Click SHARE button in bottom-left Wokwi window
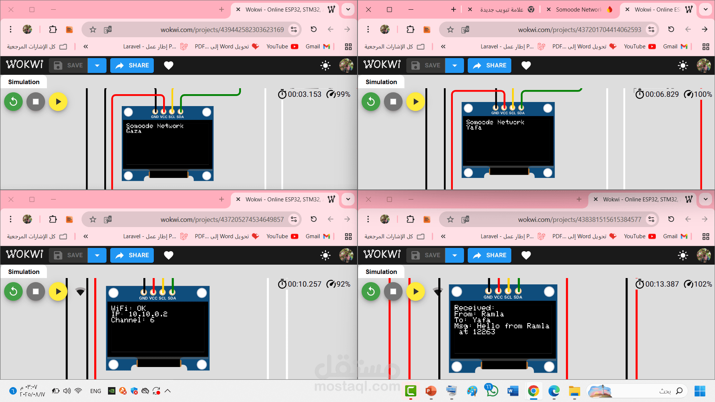This screenshot has width=715, height=402. point(132,255)
